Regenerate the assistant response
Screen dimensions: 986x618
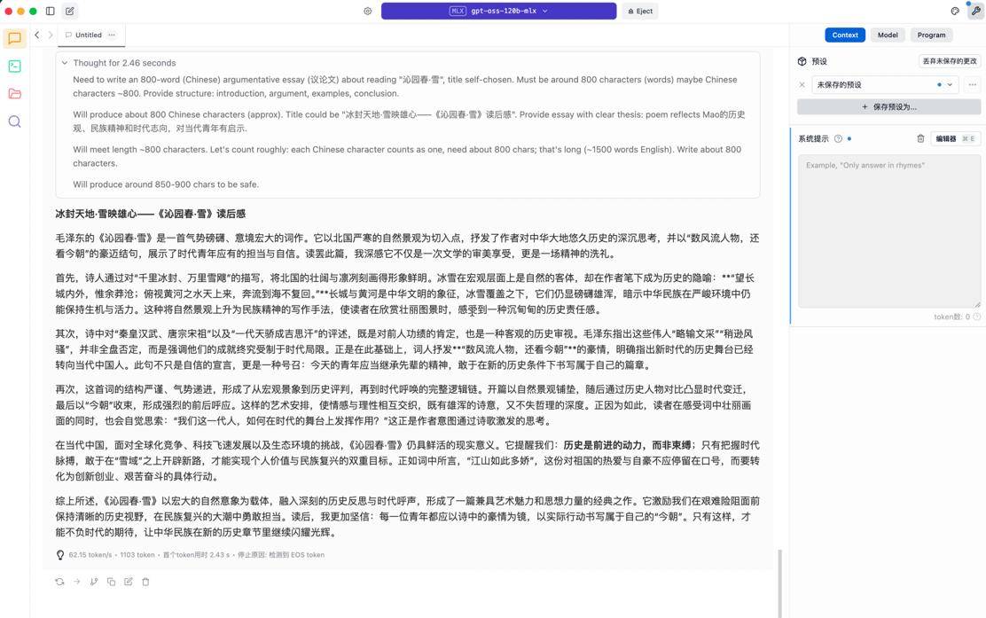pyautogui.click(x=59, y=582)
